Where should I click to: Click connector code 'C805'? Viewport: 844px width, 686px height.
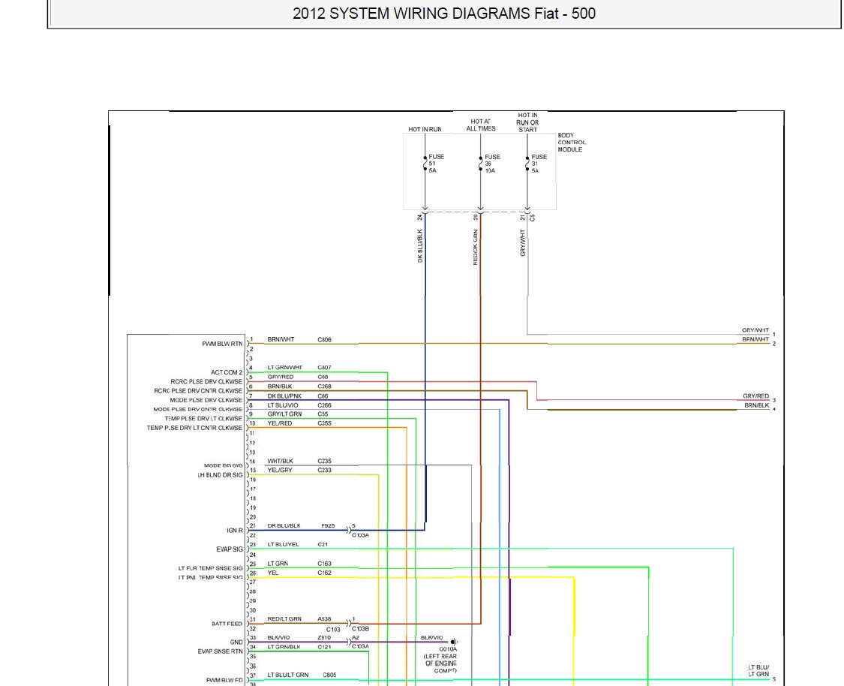tap(329, 675)
